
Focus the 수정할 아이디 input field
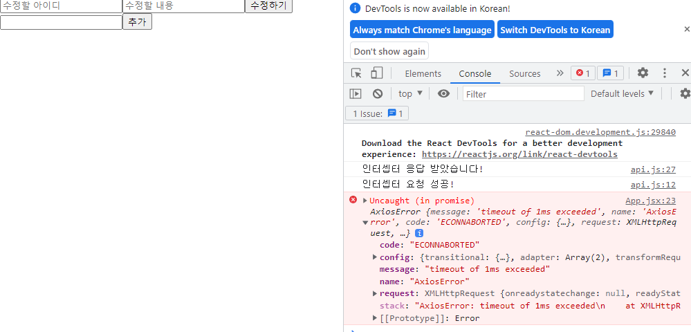click(x=61, y=6)
